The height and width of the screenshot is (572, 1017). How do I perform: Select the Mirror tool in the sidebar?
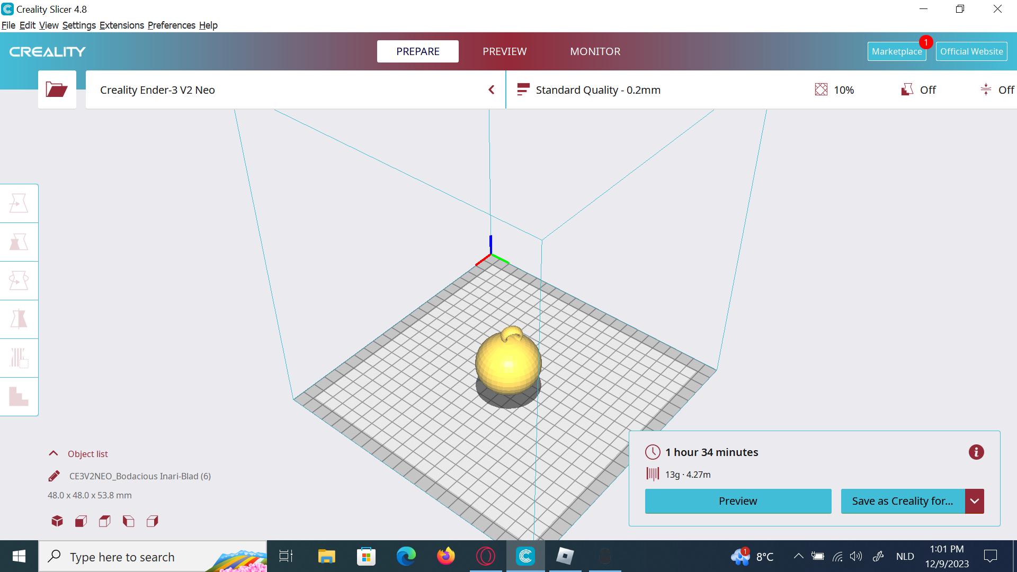click(19, 319)
